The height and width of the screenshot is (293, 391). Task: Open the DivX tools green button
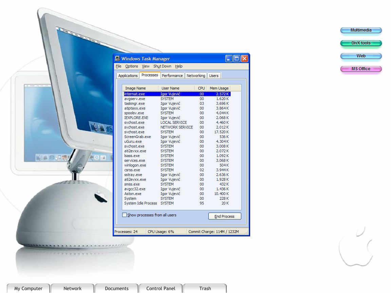361,43
